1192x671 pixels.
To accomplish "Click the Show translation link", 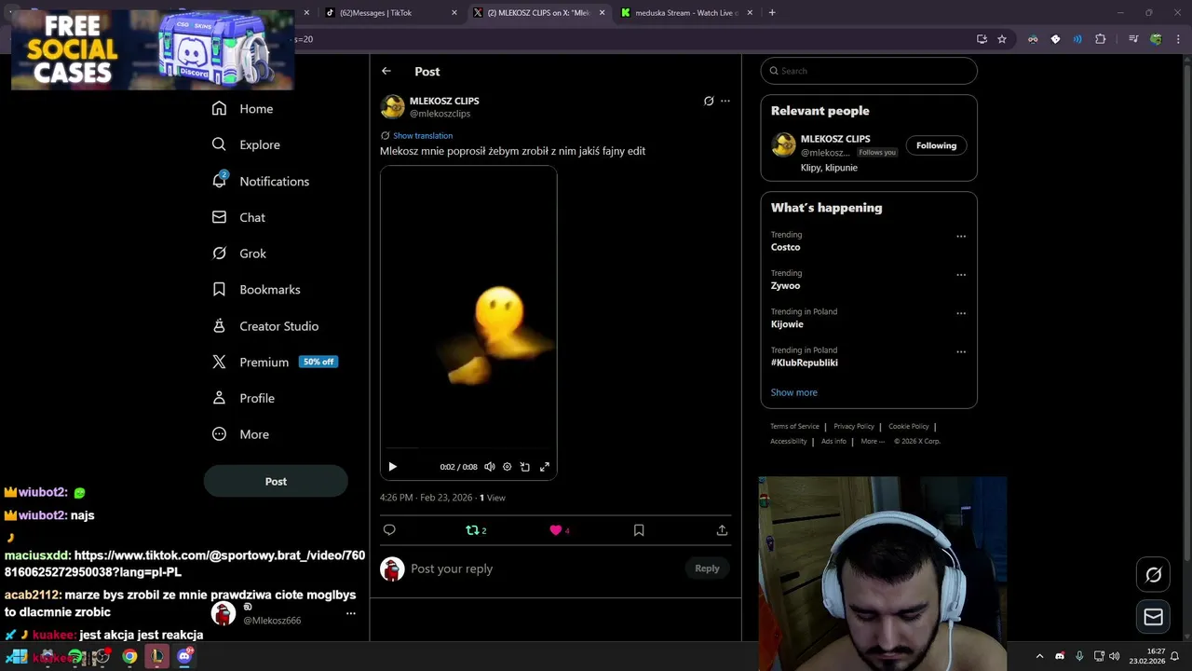I will pyautogui.click(x=423, y=136).
